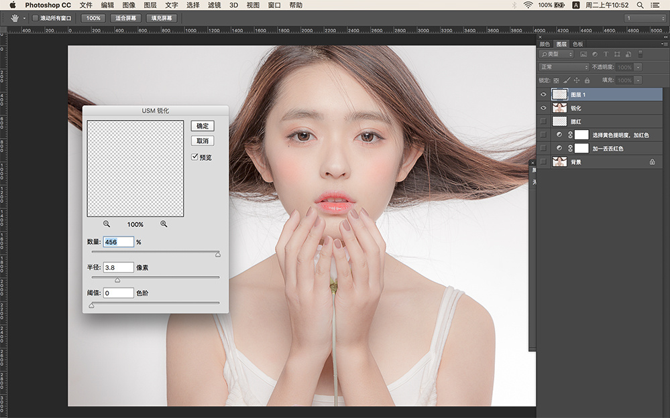Lock layer position icon

(x=576, y=80)
